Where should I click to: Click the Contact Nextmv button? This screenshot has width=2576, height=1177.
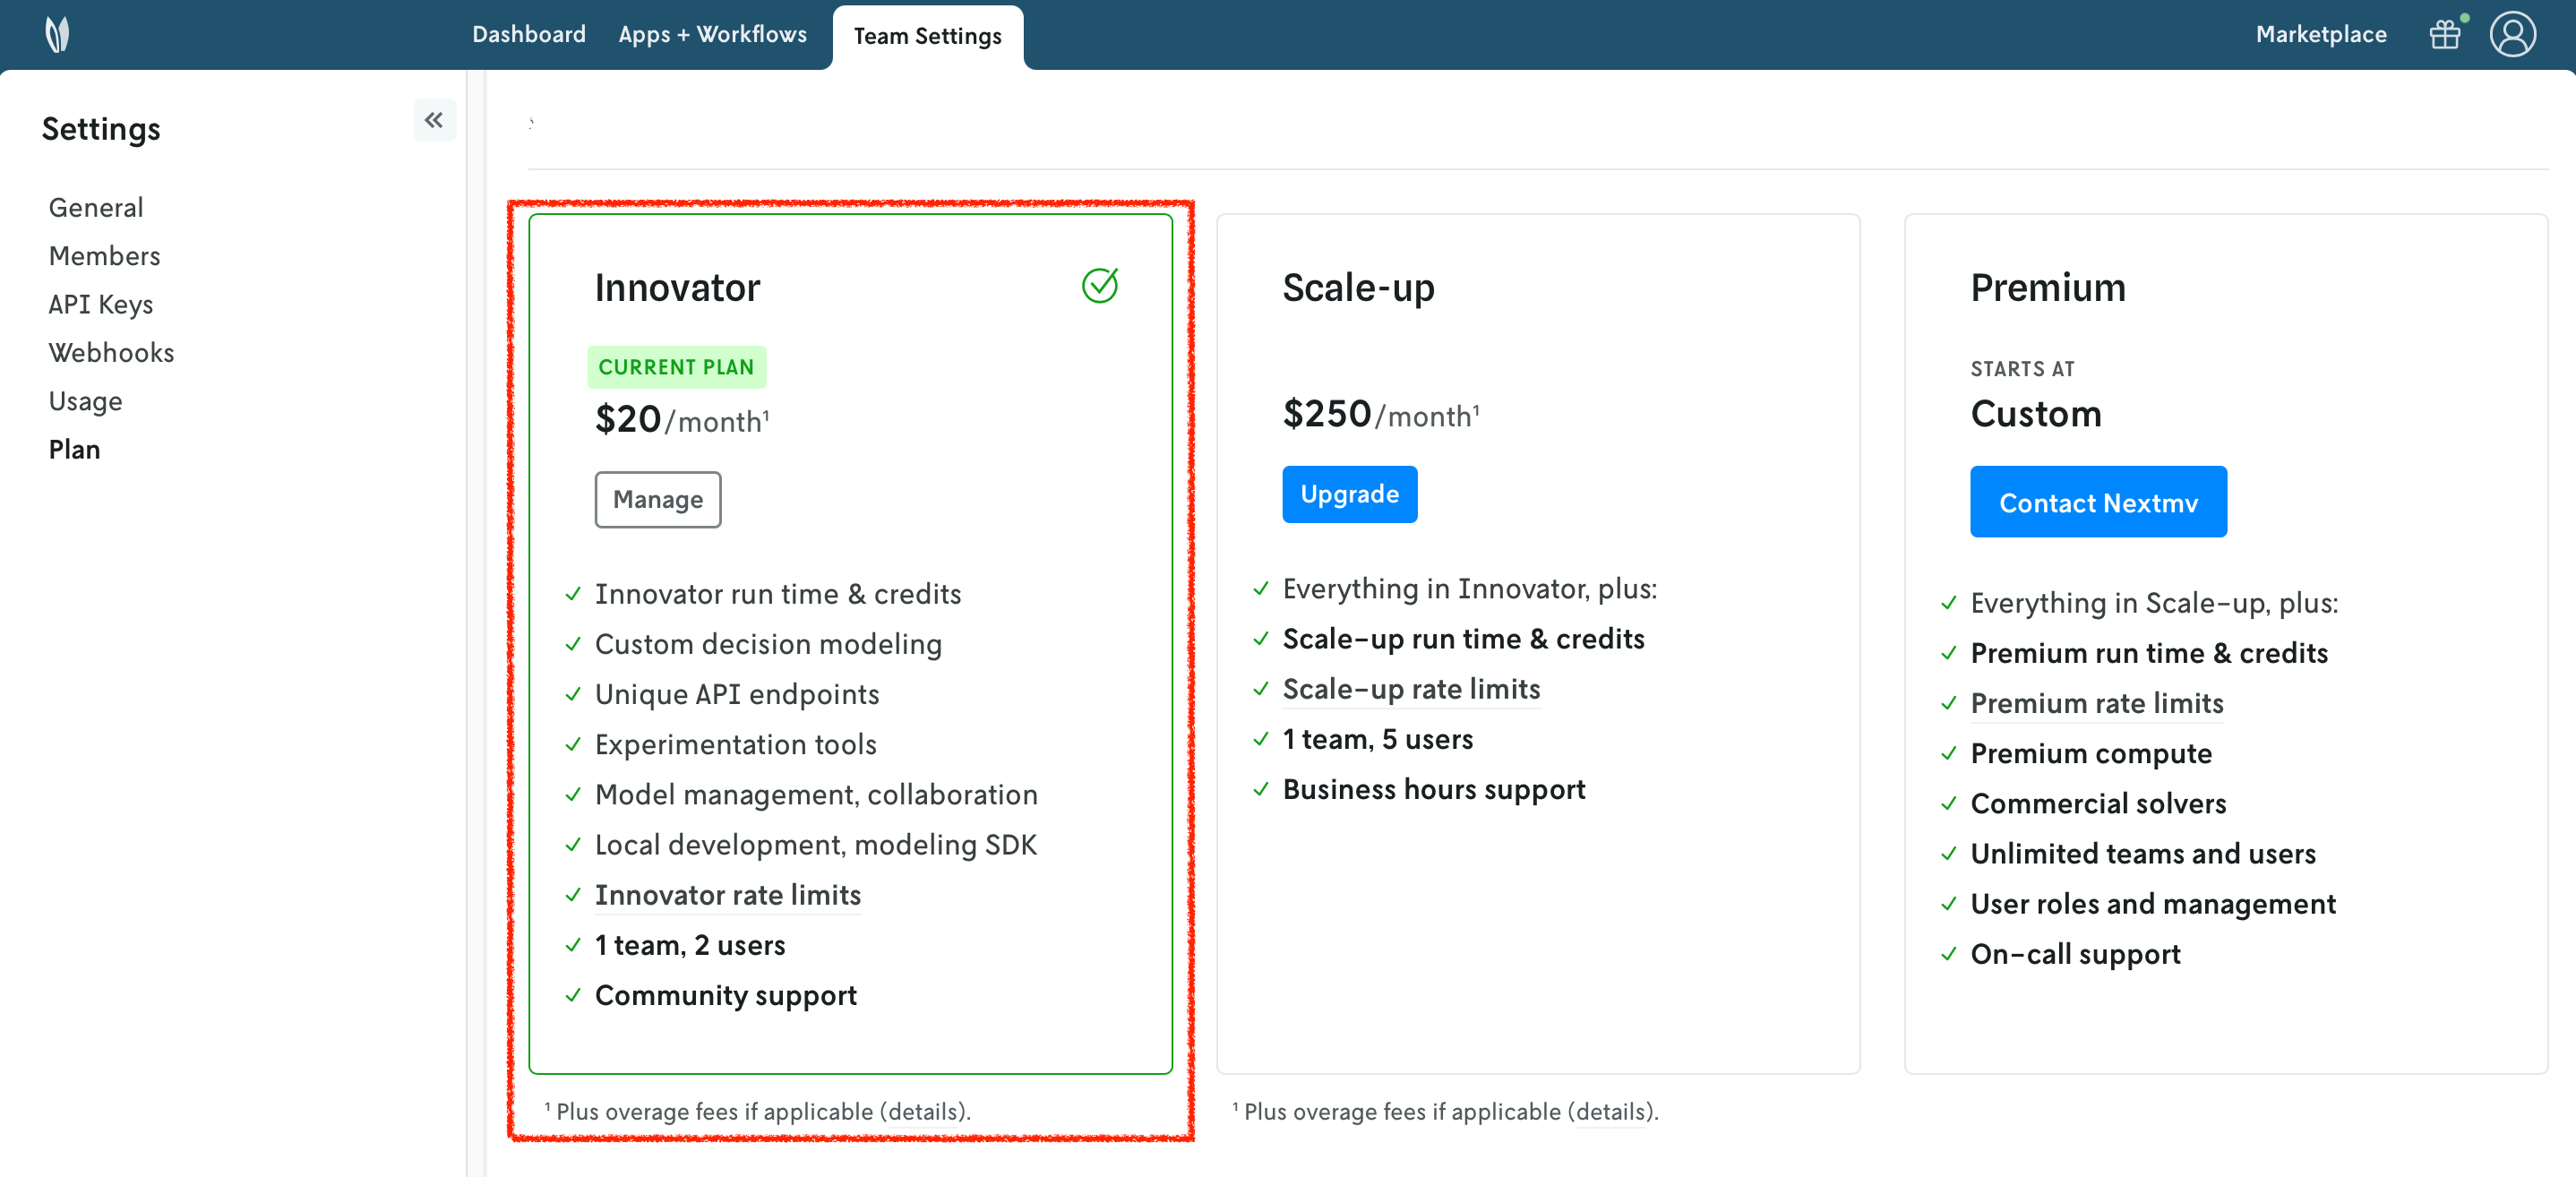click(2097, 502)
